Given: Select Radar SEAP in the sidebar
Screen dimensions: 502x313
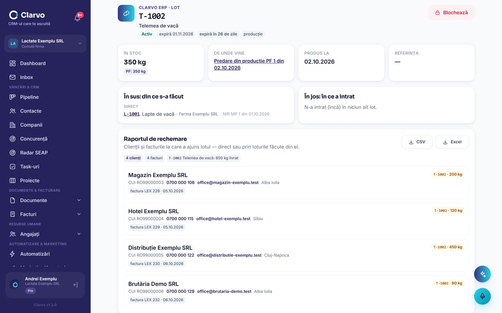Looking at the screenshot, I should 45,153.
